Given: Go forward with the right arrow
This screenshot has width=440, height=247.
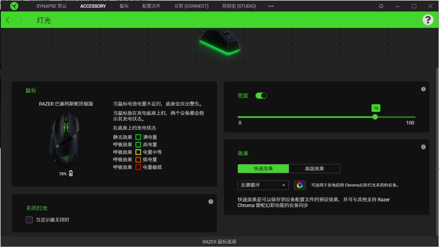Looking at the screenshot, I should (20, 20).
